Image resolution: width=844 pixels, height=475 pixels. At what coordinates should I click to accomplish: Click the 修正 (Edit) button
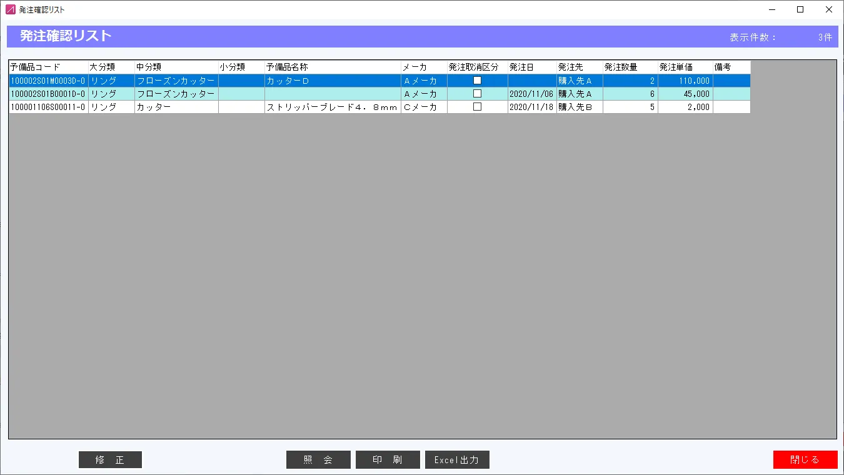click(x=110, y=459)
